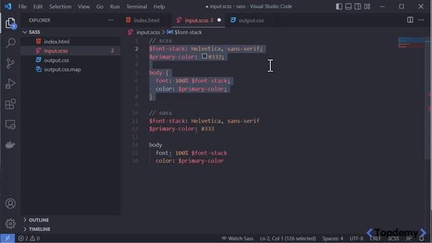The image size is (432, 243).
Task: Open the Selection menu
Action: point(60,7)
